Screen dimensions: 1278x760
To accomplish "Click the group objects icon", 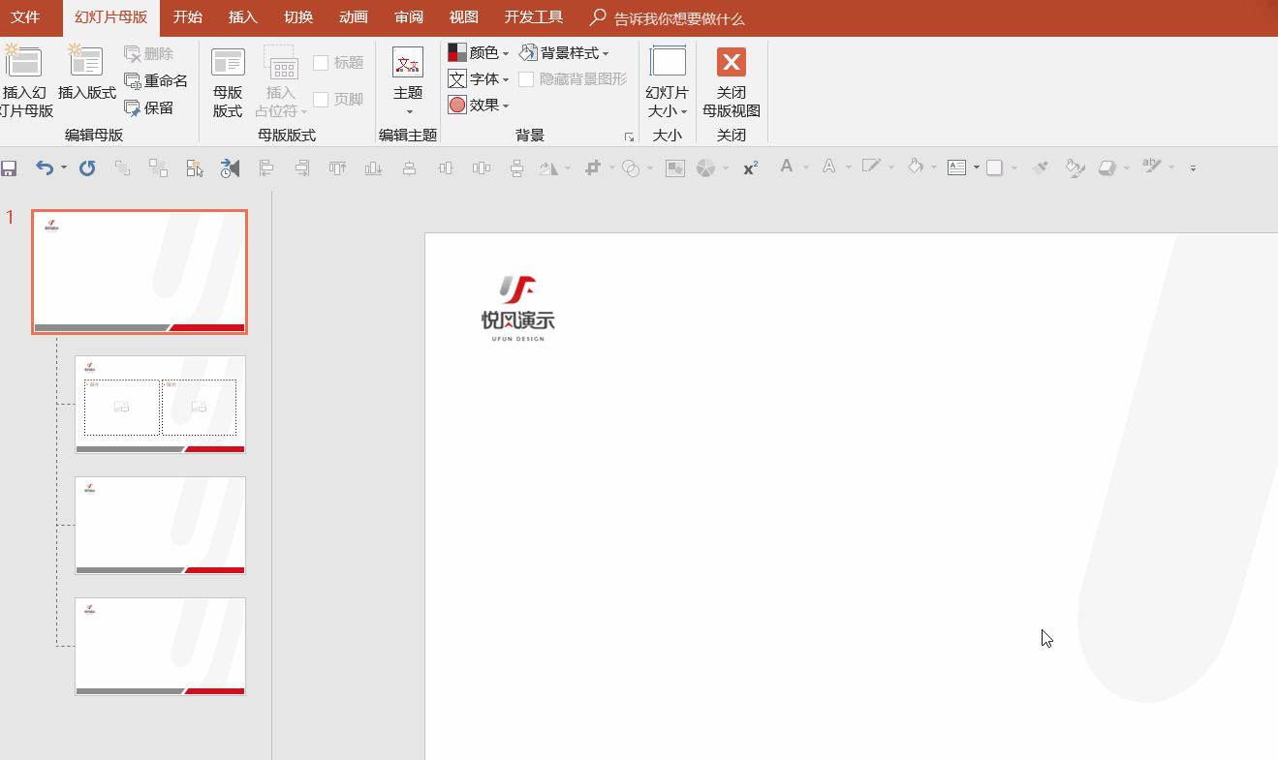I will click(158, 168).
